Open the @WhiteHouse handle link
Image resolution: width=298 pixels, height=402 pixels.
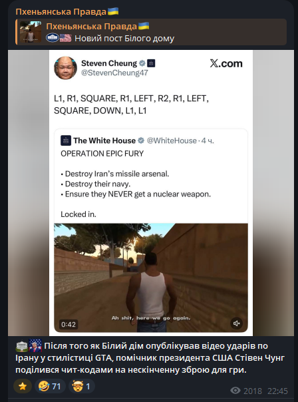(172, 140)
